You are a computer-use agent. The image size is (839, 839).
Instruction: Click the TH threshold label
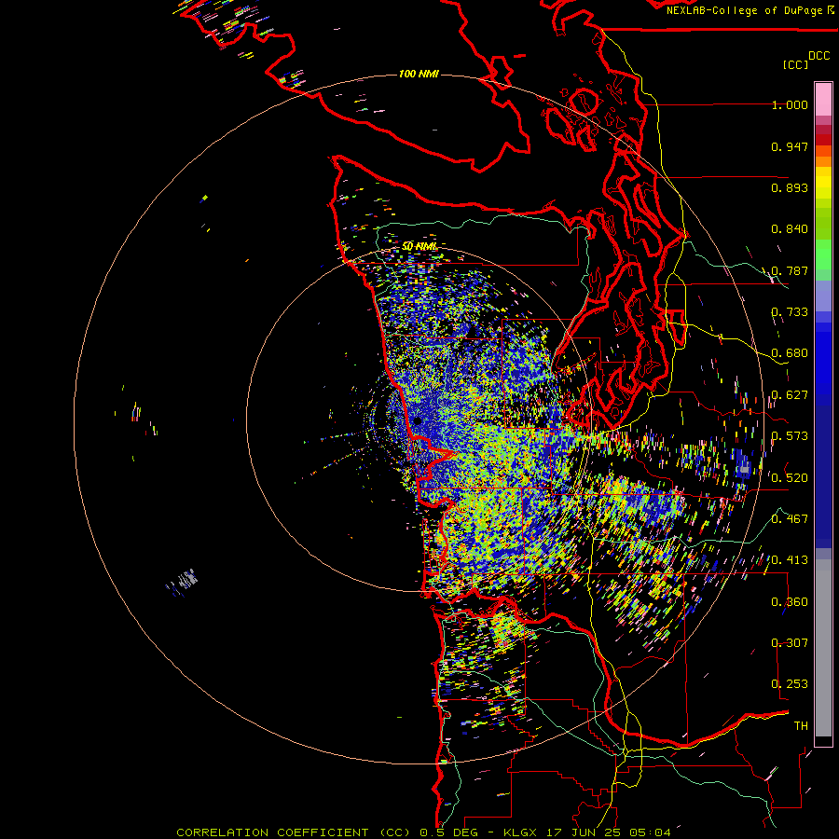click(x=801, y=726)
